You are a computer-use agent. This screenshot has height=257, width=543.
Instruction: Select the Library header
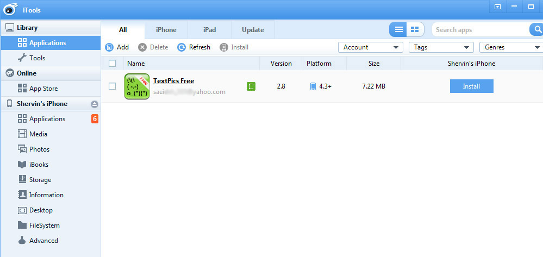point(51,28)
